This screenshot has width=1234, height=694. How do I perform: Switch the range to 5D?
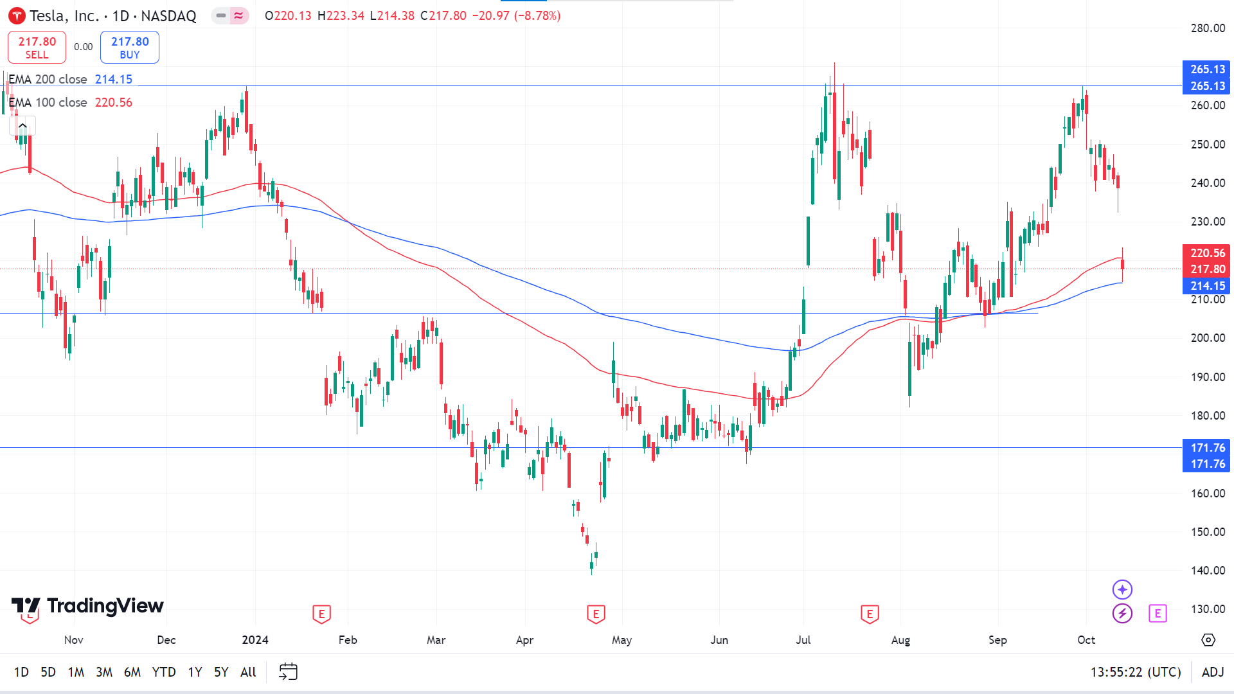[48, 672]
